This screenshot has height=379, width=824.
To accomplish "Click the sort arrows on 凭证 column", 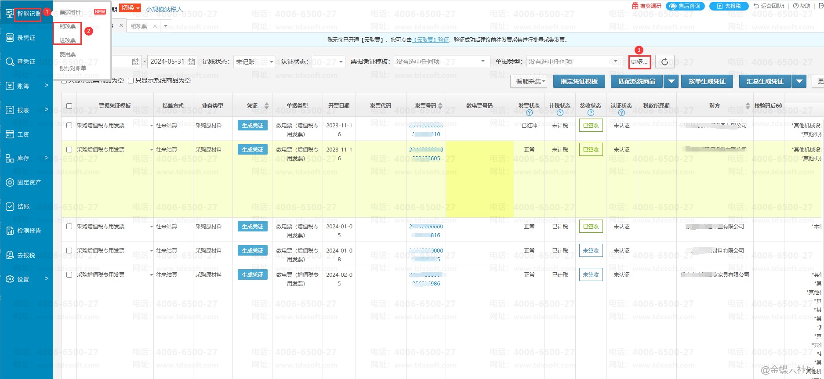I will (266, 106).
